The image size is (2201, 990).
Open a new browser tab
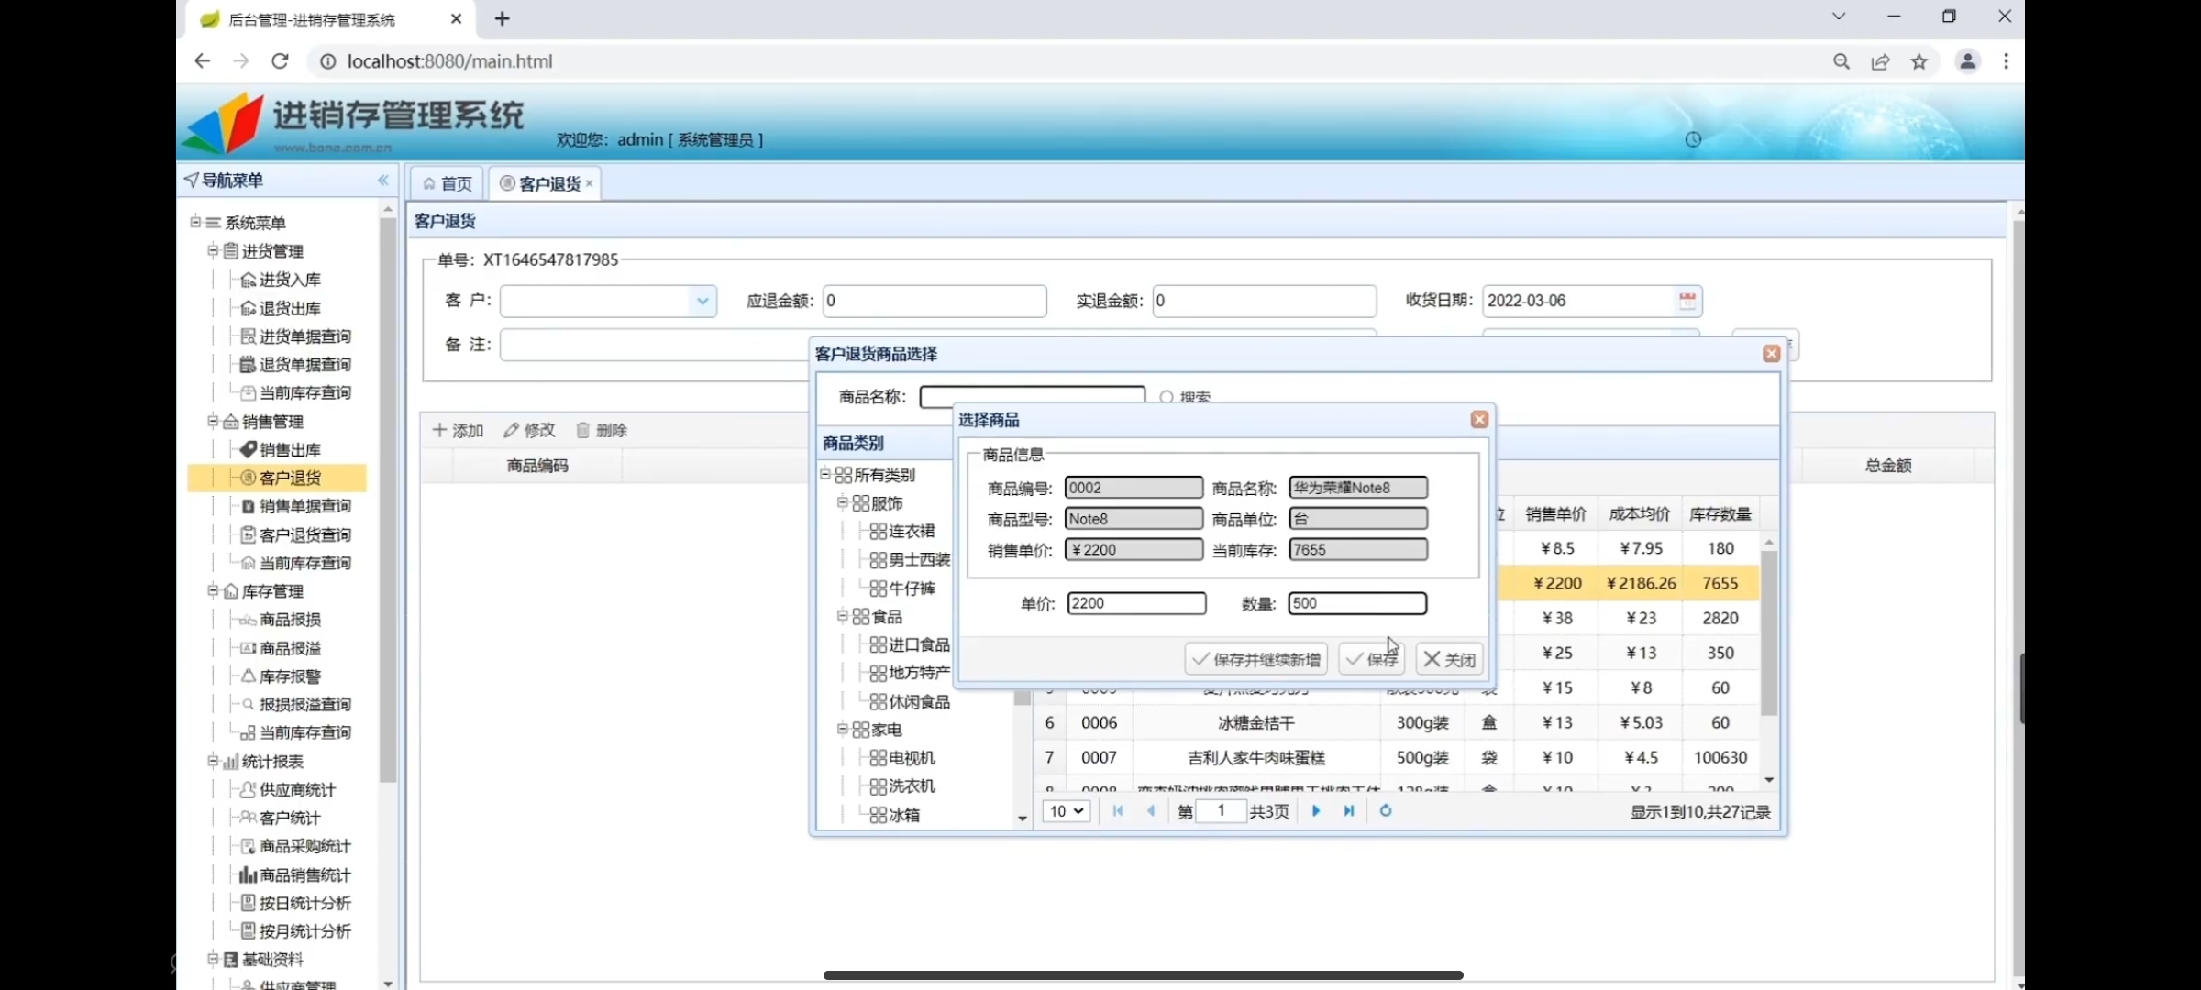[x=502, y=18]
